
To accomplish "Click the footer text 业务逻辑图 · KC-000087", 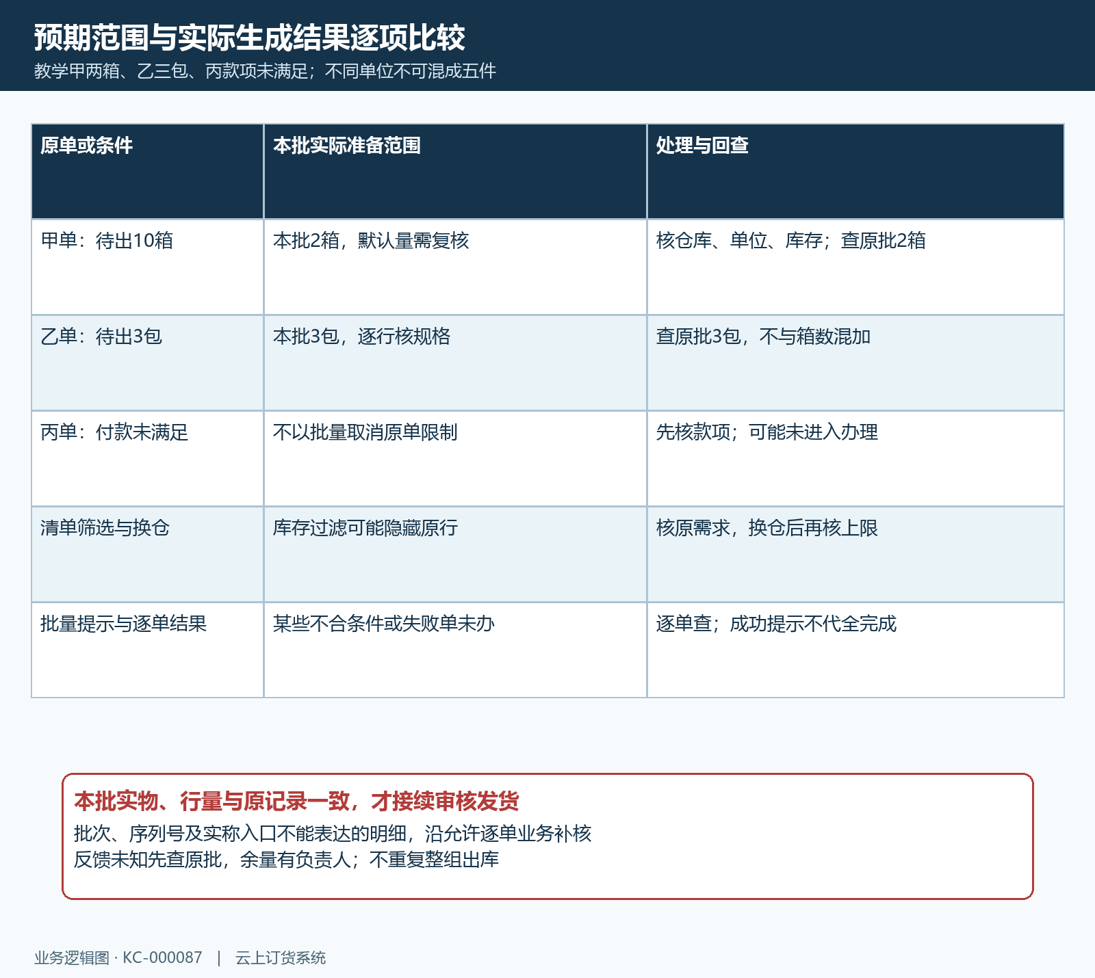I will click(118, 958).
